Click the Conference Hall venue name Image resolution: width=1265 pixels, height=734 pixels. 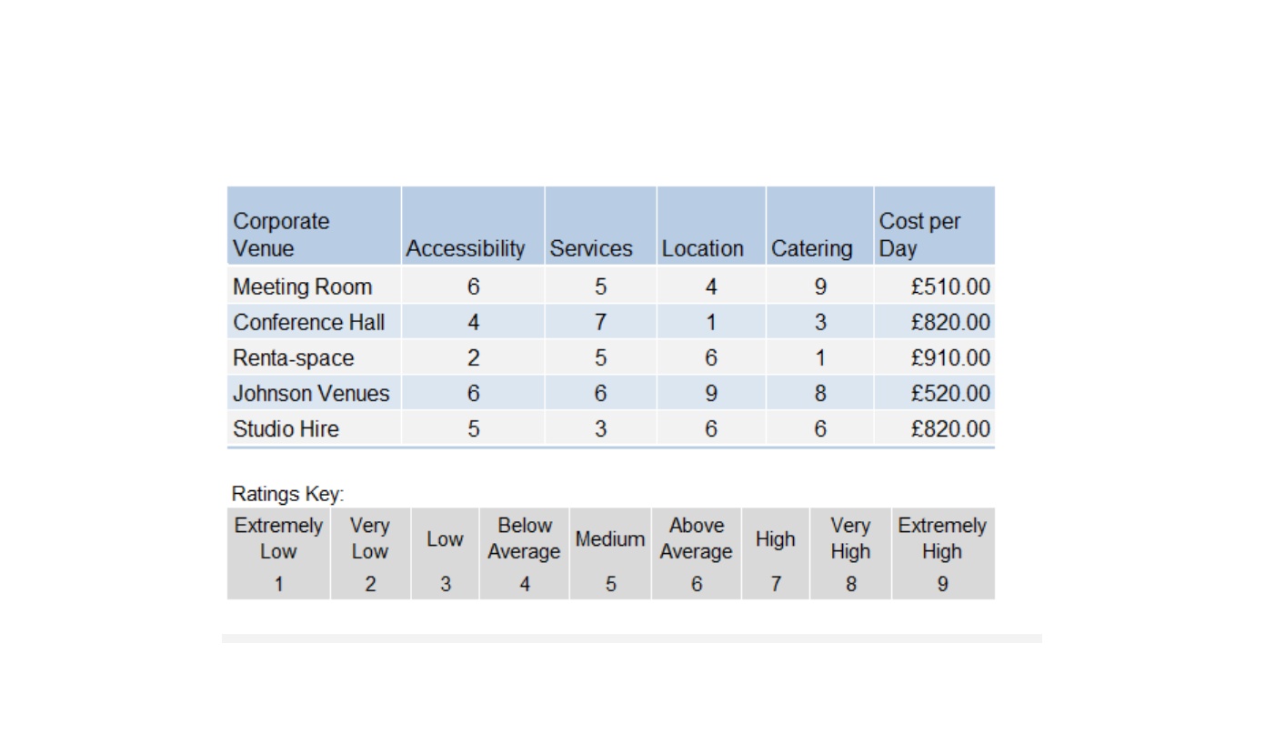309,322
